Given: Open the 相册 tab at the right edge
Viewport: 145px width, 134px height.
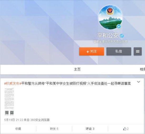Looking at the screenshot, I should [x=143, y=69].
